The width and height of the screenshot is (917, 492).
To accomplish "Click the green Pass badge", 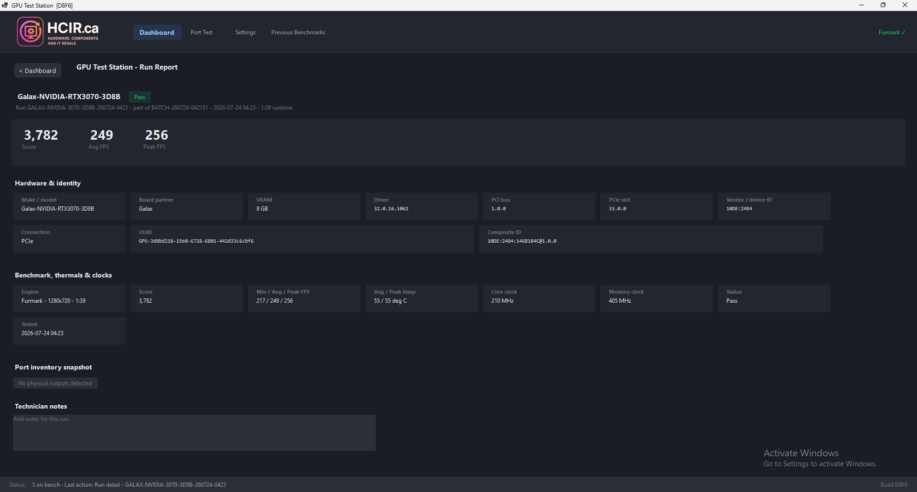I will 139,97.
